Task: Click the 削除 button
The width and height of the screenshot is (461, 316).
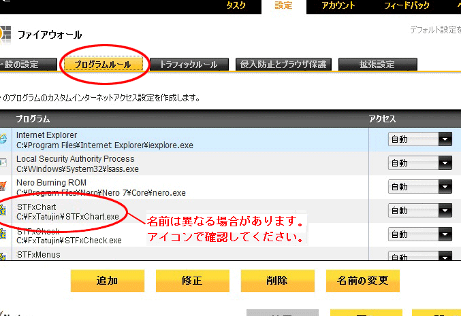Action: coord(276,280)
